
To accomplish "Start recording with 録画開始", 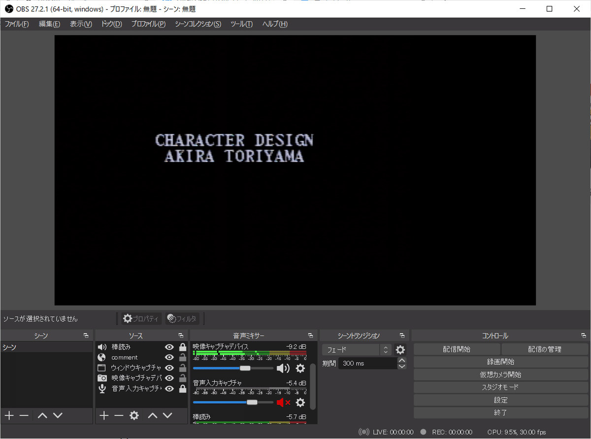I will click(x=501, y=362).
